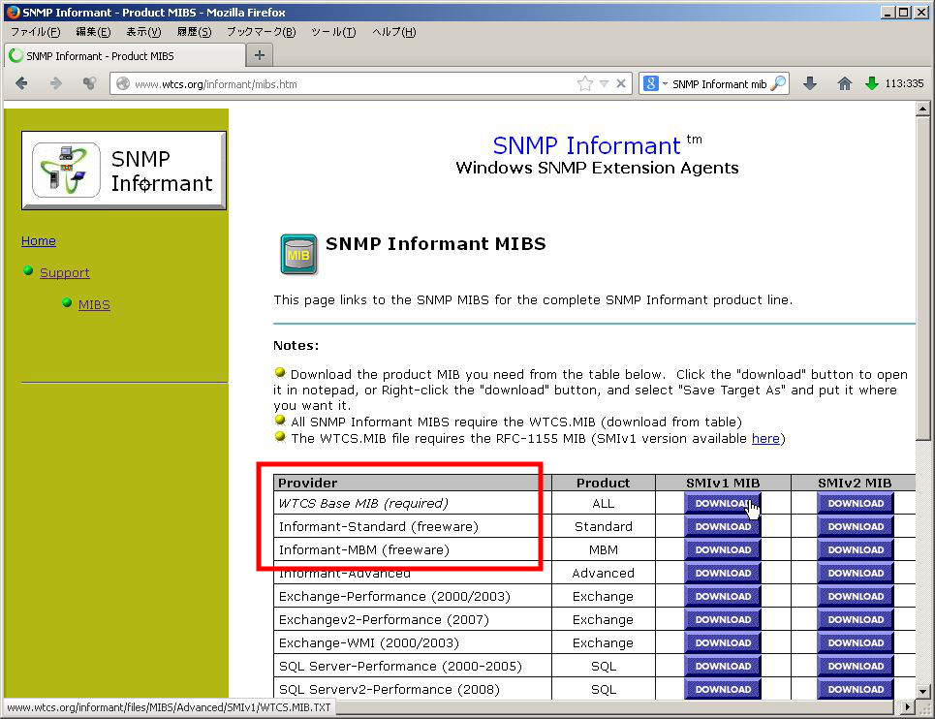Viewport: 935px width, 719px height.
Task: Download SMIv1 MIB for Informant-MBM
Action: (723, 549)
